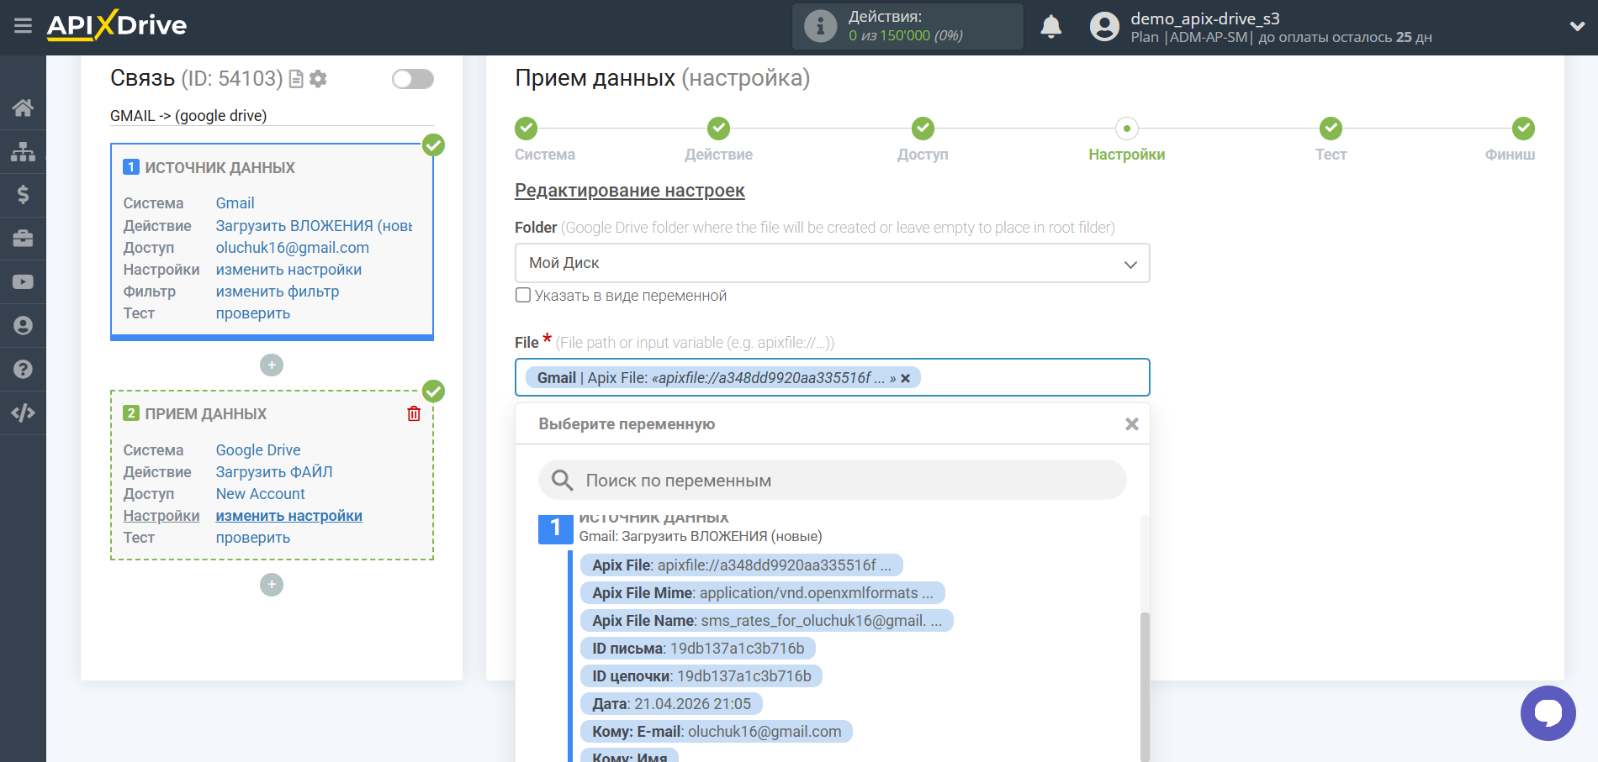Viewport: 1598px width, 762px height.
Task: Expand the Folder 'Мой Диск' dropdown
Action: tap(832, 263)
